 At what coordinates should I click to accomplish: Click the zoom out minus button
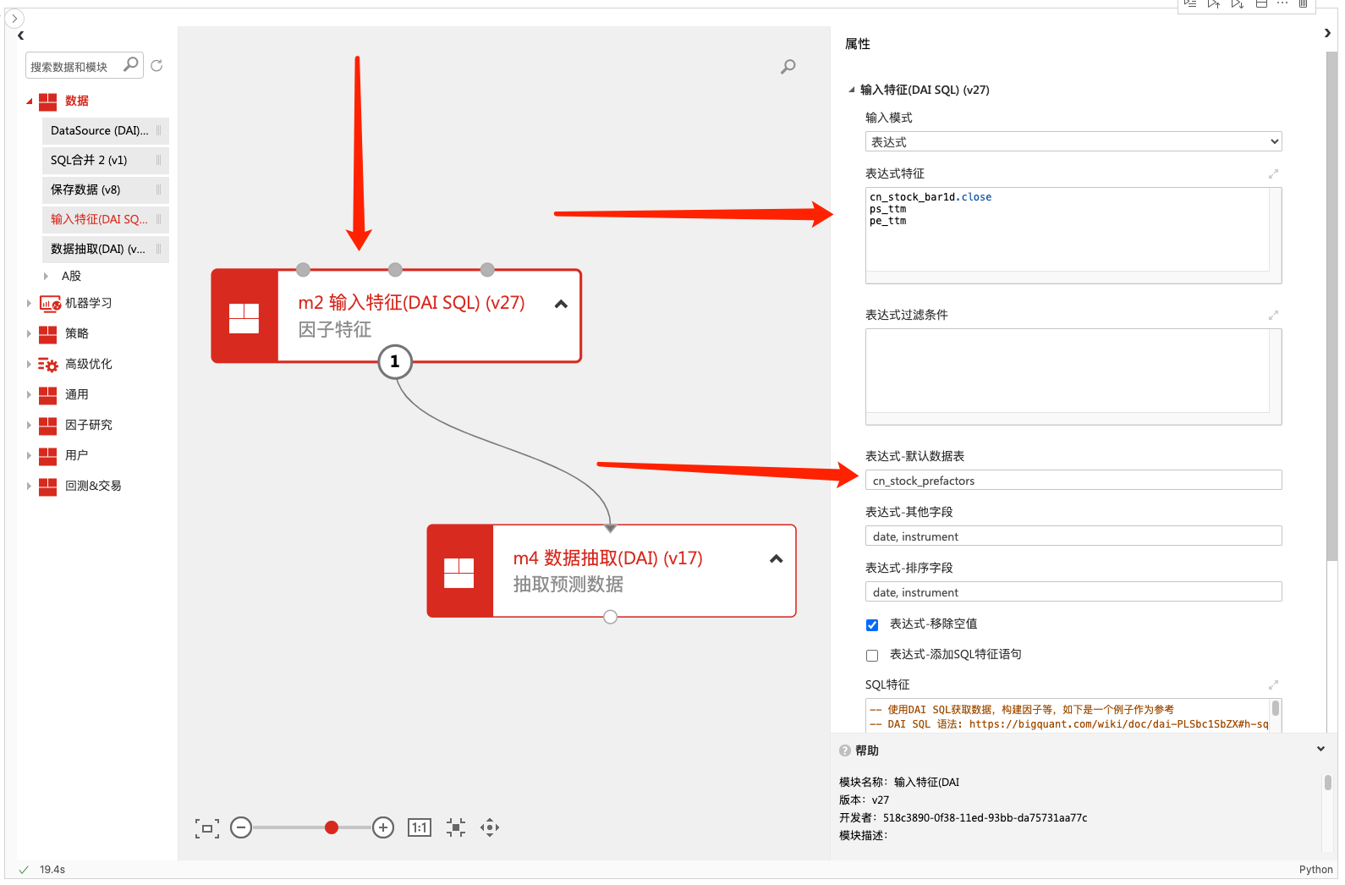click(x=241, y=827)
